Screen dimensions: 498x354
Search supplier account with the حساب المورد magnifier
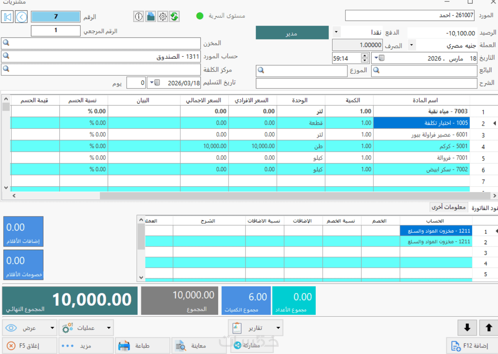click(x=6, y=56)
